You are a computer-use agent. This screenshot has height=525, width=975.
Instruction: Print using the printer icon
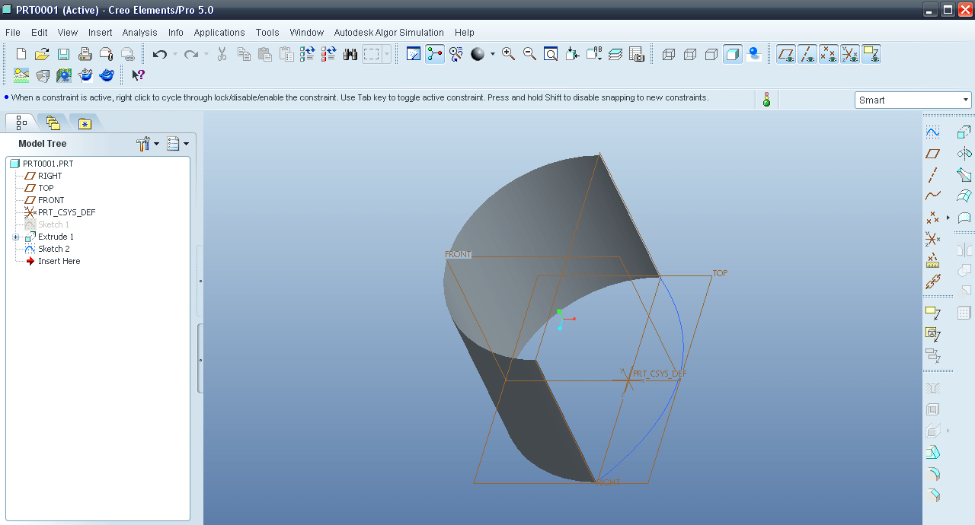(x=85, y=54)
